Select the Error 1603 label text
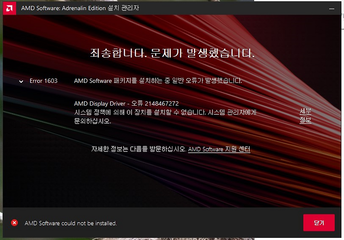This screenshot has width=344, height=240. tap(43, 81)
